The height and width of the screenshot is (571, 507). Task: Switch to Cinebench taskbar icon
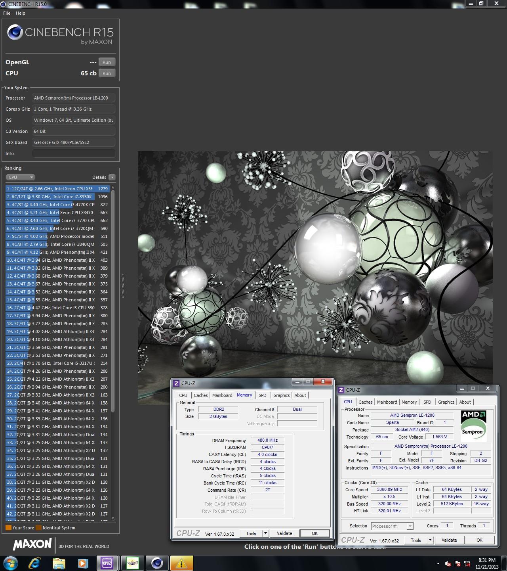(157, 563)
